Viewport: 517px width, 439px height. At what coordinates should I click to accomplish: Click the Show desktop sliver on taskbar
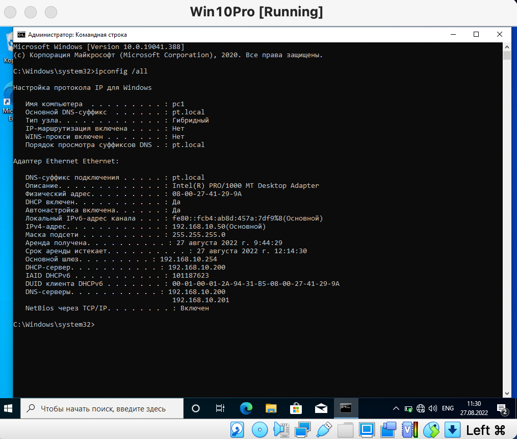pos(515,409)
